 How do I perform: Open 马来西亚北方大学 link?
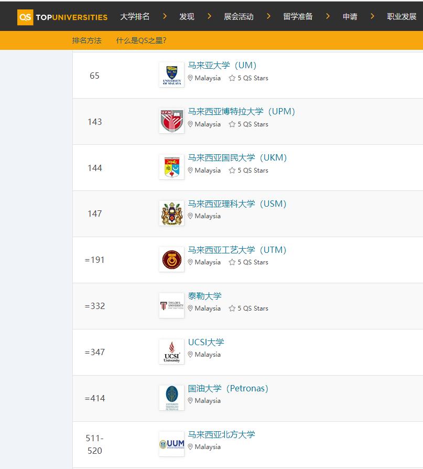click(221, 434)
